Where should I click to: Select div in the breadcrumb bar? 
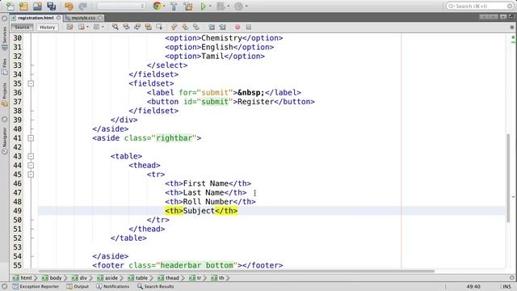(79, 278)
